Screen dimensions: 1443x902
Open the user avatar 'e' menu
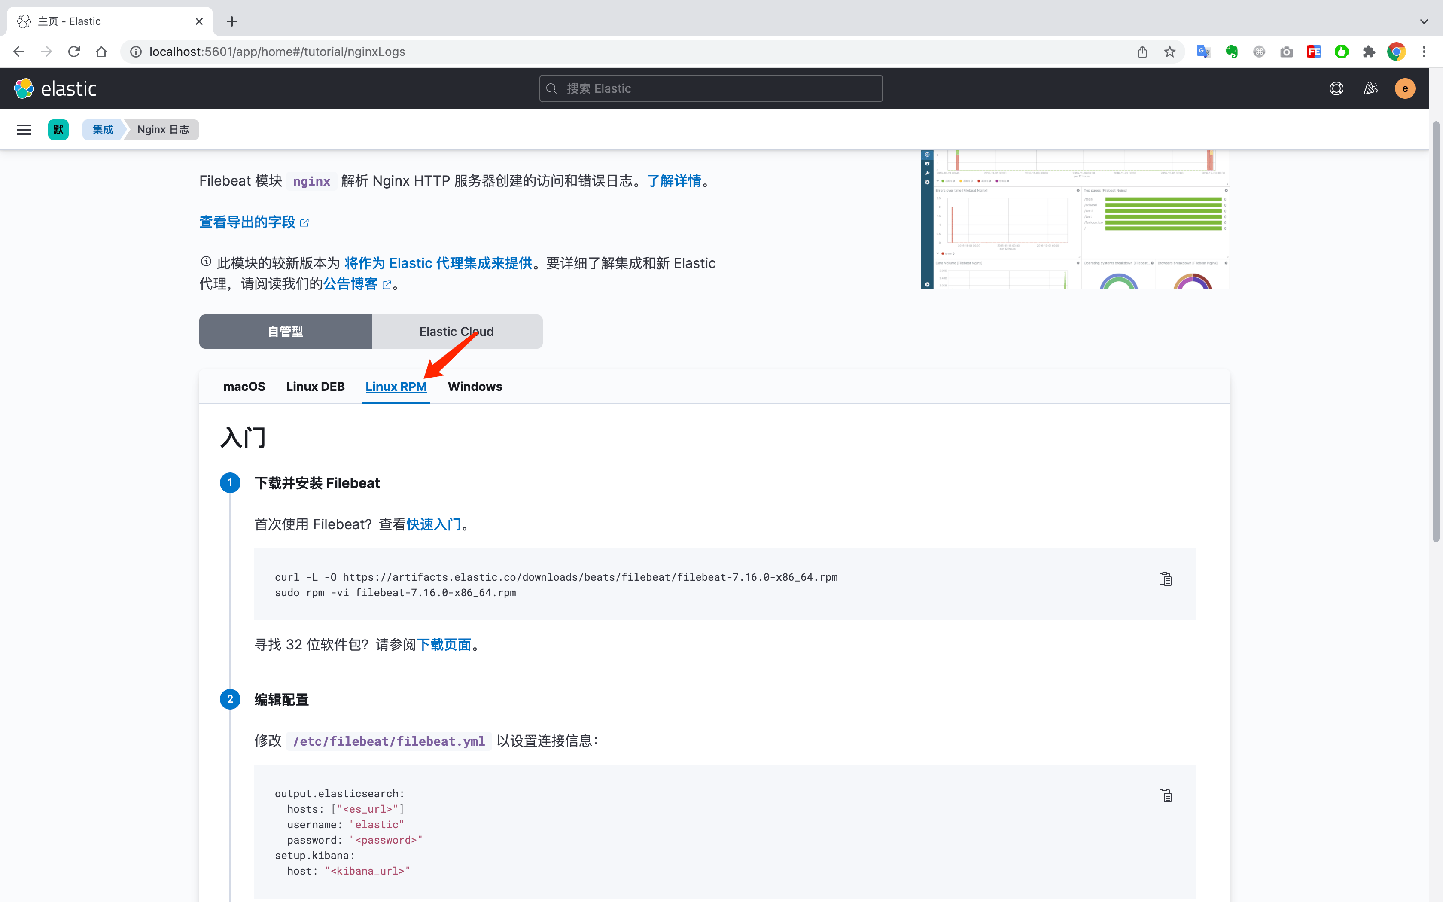1405,88
